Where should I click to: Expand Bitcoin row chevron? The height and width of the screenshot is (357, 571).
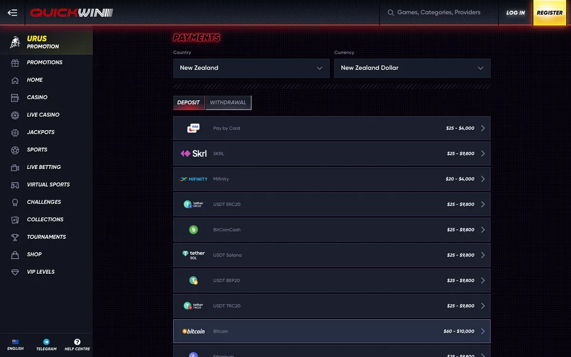[x=483, y=331]
